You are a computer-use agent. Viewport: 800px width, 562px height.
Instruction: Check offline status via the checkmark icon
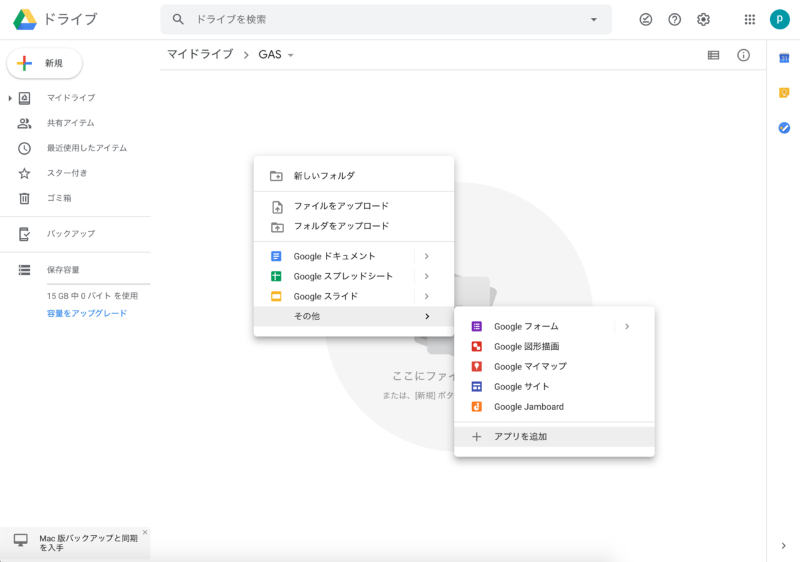[x=645, y=19]
